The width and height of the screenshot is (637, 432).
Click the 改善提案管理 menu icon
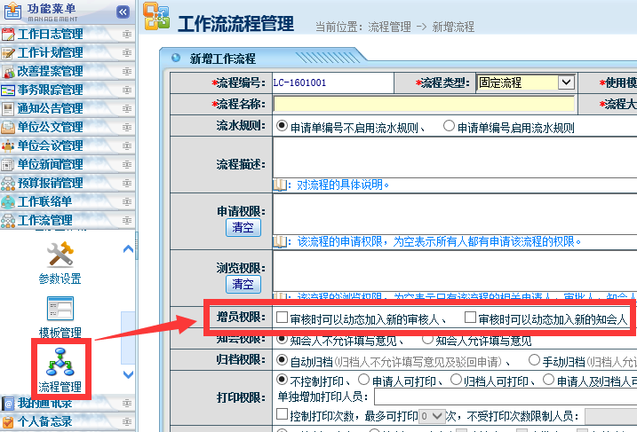pos(9,71)
